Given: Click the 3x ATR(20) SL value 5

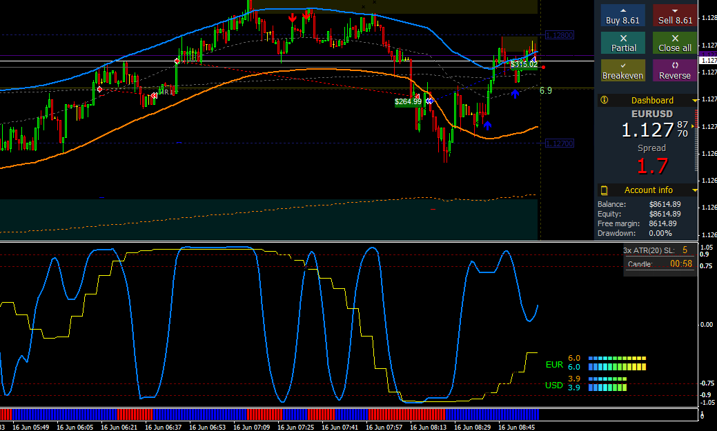Looking at the screenshot, I should click(x=685, y=250).
